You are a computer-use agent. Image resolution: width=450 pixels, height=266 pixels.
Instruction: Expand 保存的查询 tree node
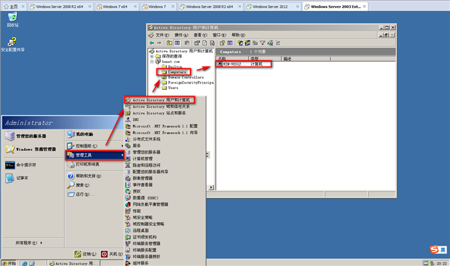pyautogui.click(x=152, y=56)
